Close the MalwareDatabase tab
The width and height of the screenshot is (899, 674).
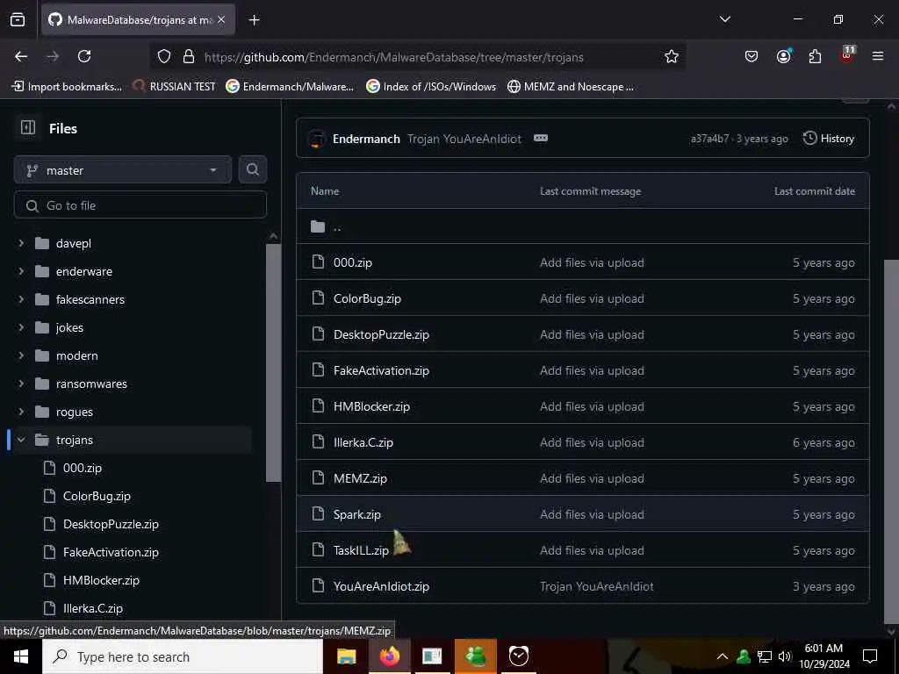(x=221, y=19)
